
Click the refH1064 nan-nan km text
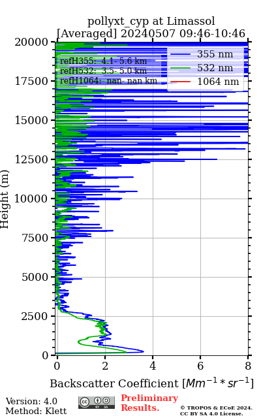108,81
